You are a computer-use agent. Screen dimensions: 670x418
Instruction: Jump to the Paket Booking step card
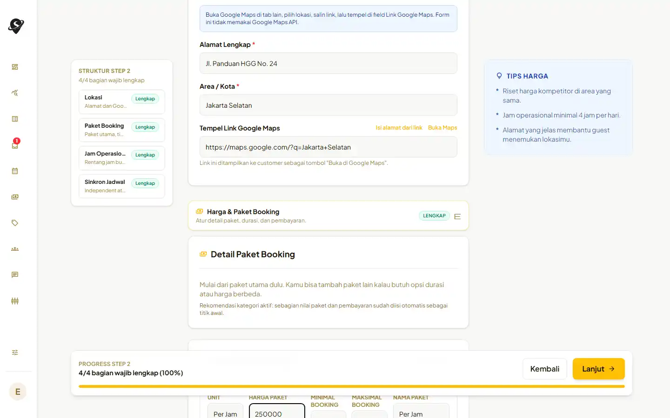(122, 130)
